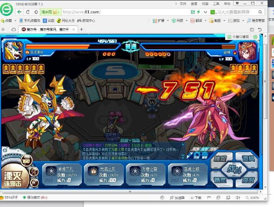Open the 文件 menu
The height and width of the screenshot is (207, 274).
(183, 4)
